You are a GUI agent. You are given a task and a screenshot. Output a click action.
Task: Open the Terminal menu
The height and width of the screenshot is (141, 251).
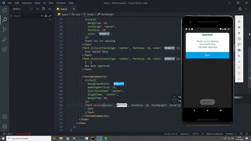coord(61,3)
